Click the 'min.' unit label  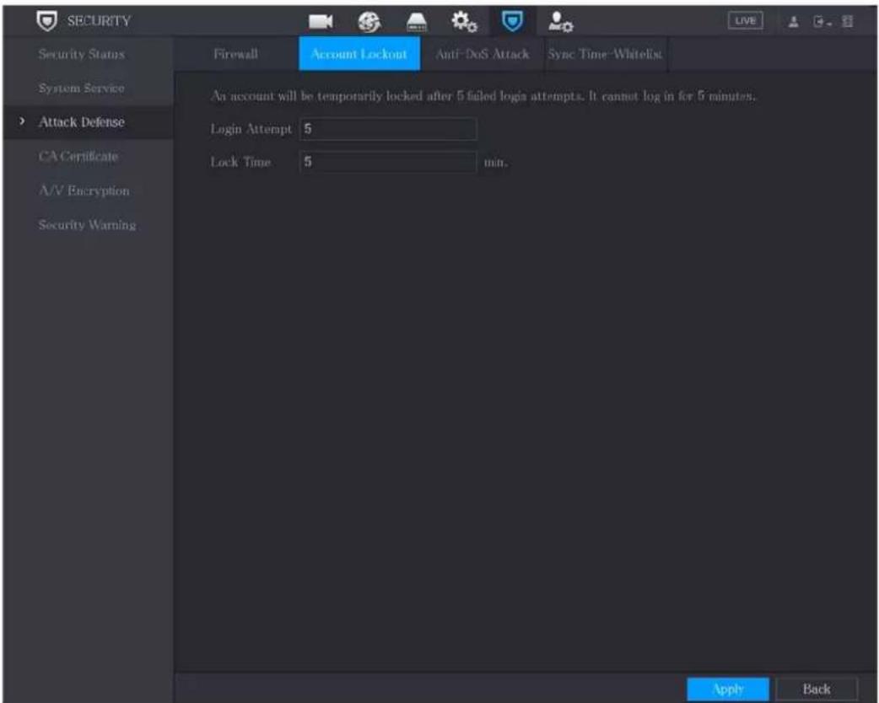495,163
